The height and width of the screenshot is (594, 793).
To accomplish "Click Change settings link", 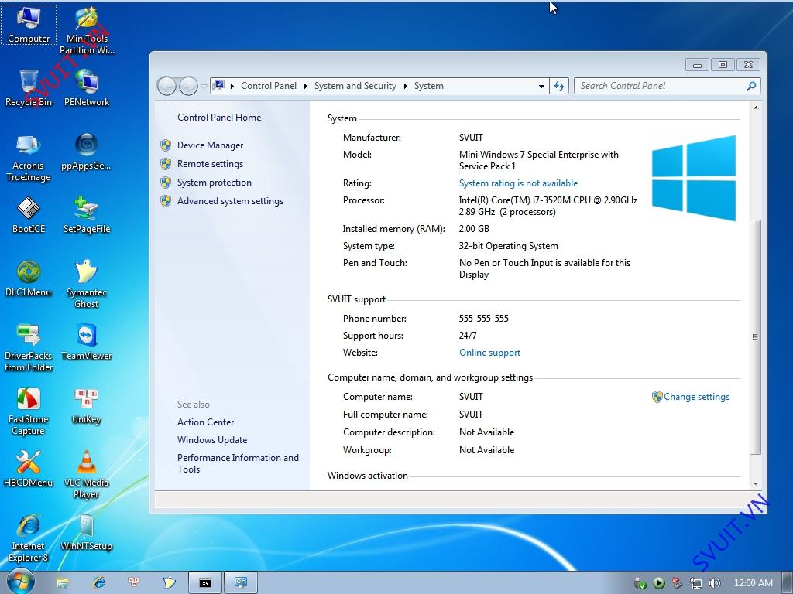I will (x=696, y=397).
